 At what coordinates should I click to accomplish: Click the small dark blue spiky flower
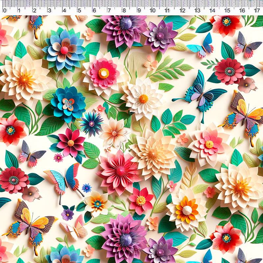coord(91,124)
